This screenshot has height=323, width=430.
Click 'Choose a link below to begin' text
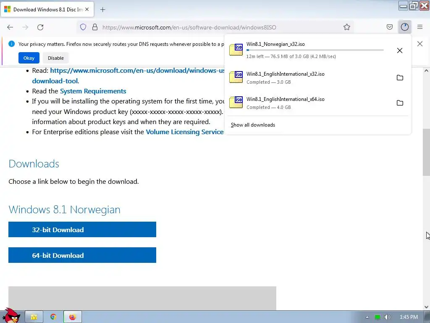pyautogui.click(x=73, y=182)
